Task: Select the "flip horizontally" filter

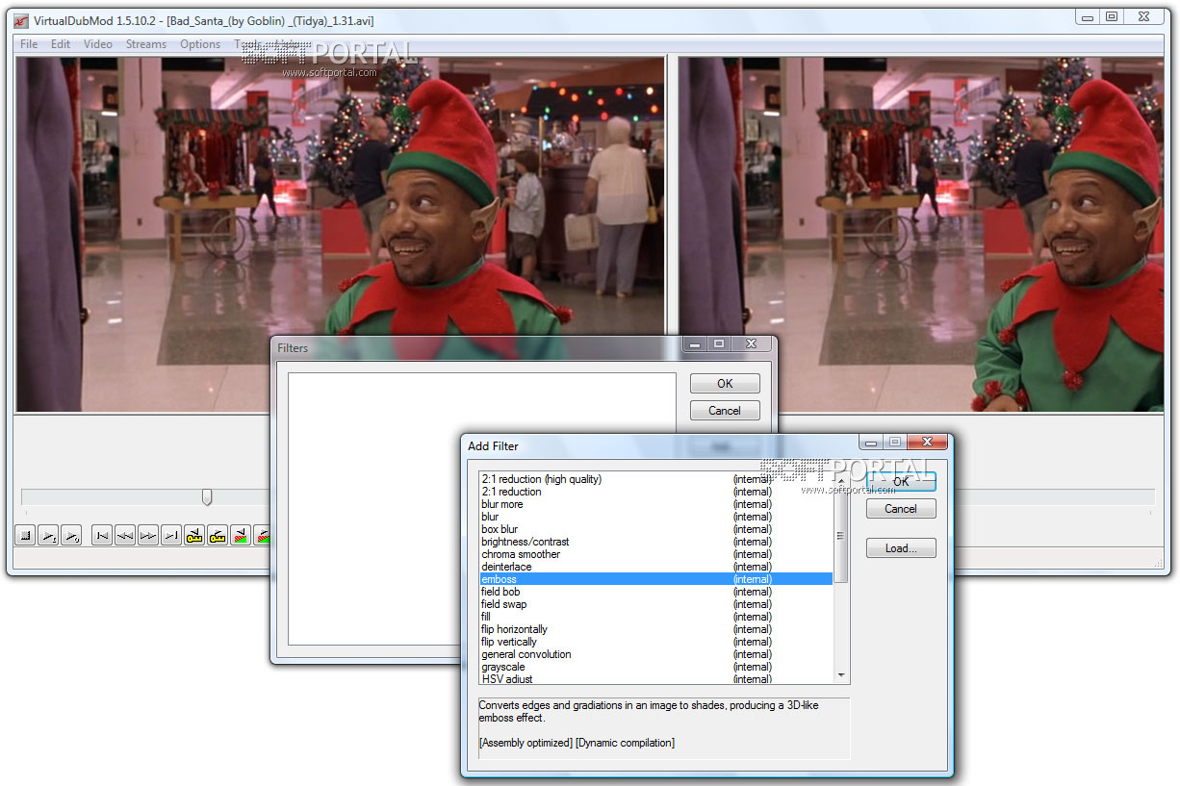Action: [x=656, y=629]
